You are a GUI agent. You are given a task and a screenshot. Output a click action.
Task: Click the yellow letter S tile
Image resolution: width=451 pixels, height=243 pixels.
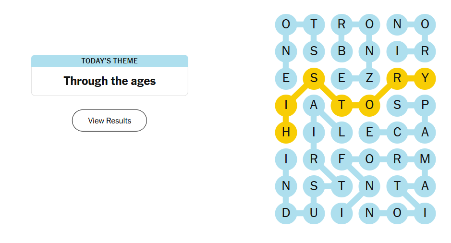coord(314,78)
